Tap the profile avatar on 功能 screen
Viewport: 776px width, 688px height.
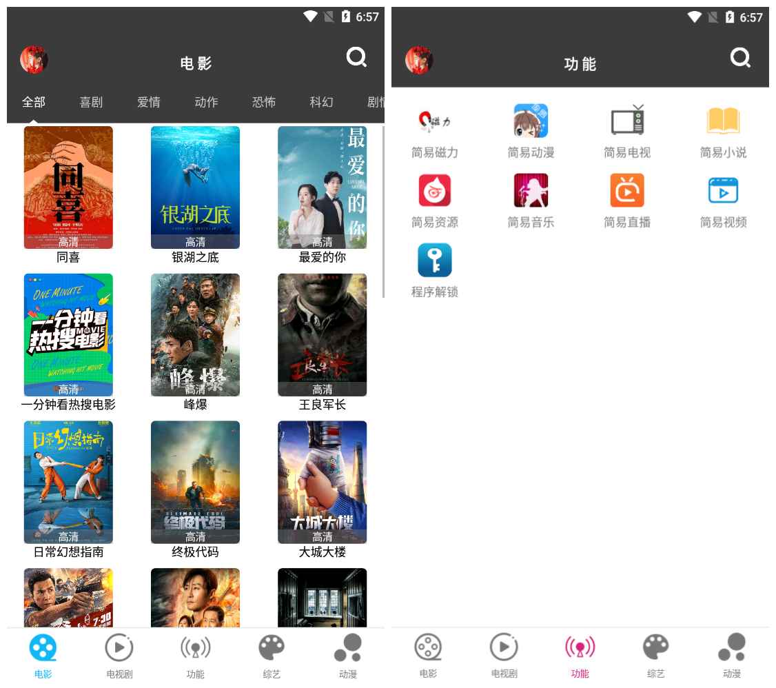pos(419,60)
